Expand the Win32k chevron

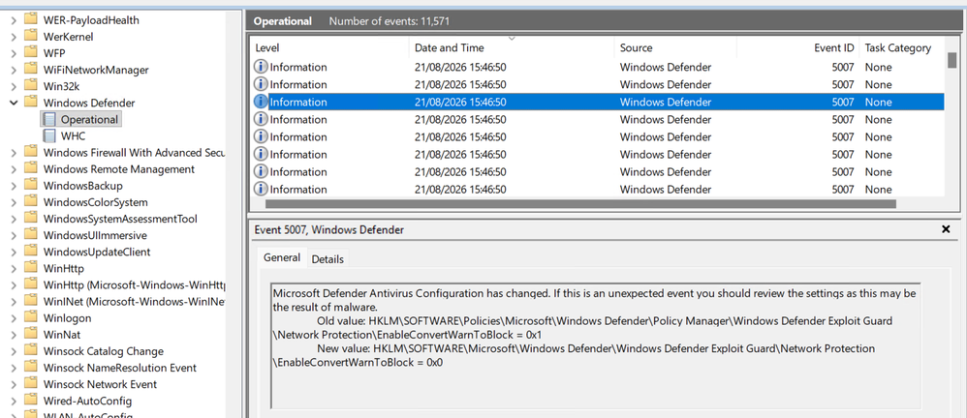tap(14, 87)
